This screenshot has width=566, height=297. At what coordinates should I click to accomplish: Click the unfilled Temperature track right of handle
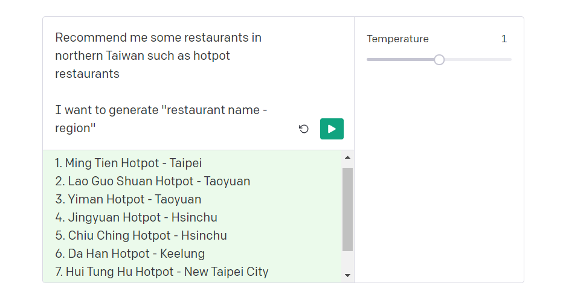click(x=477, y=59)
